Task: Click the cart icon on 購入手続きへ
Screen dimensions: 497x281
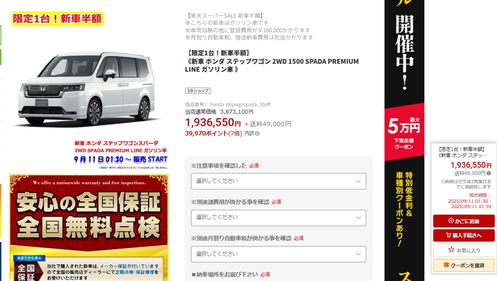Action: click(448, 235)
